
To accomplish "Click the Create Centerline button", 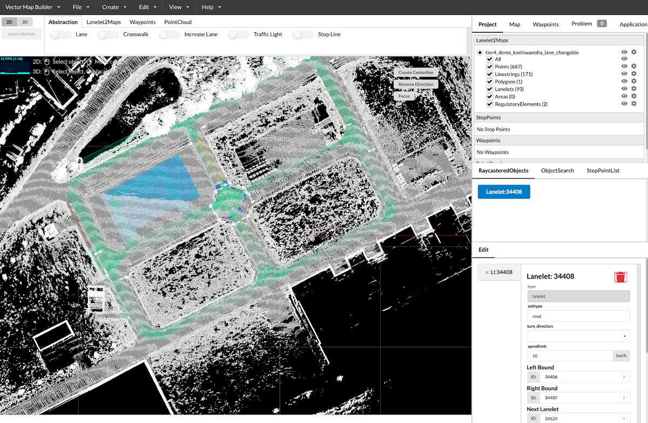I will 416,72.
